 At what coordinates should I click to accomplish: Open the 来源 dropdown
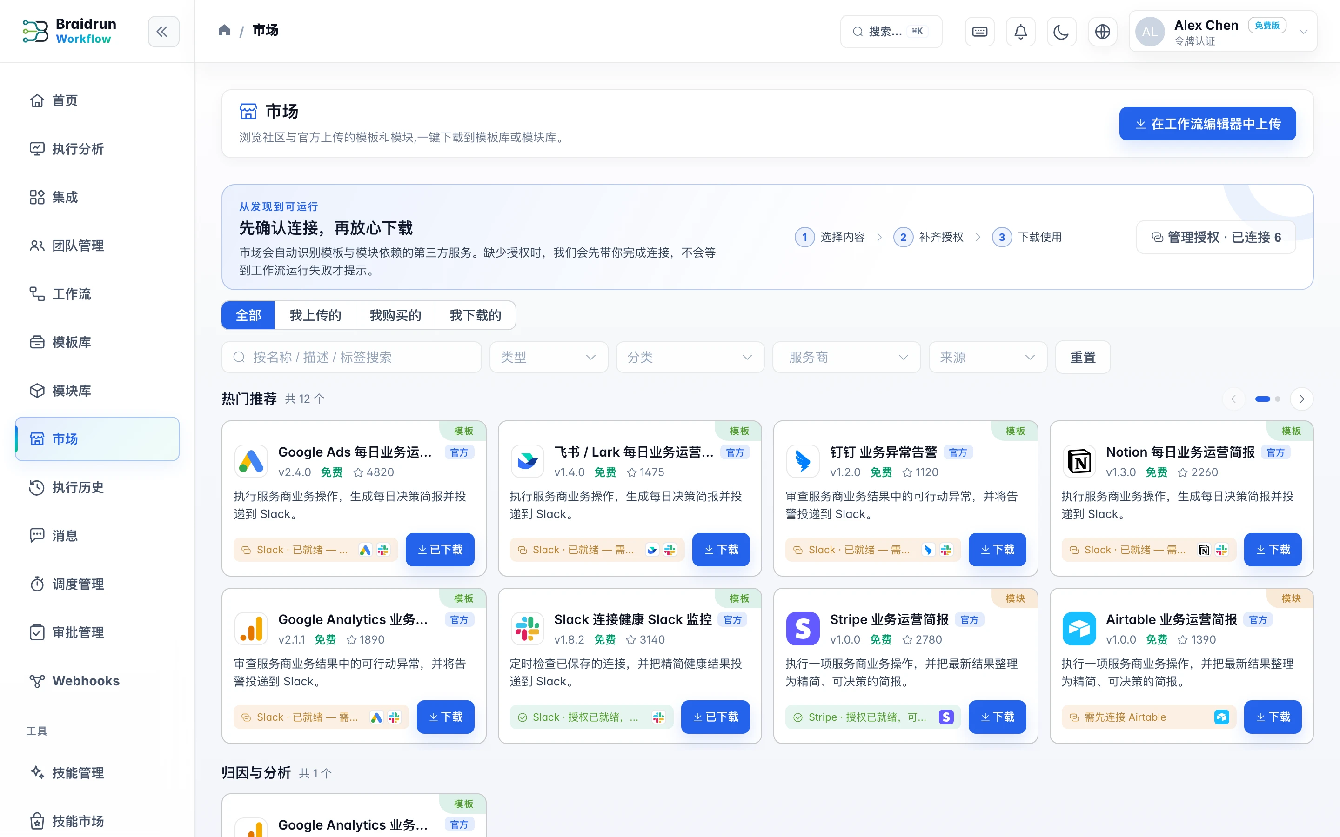pos(988,357)
